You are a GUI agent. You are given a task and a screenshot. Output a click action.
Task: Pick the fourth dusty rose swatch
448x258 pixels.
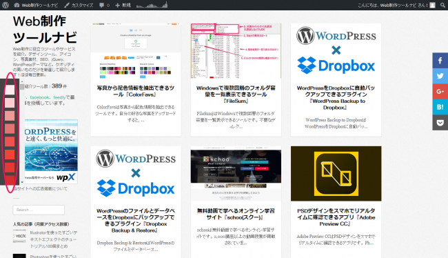(x=10, y=128)
